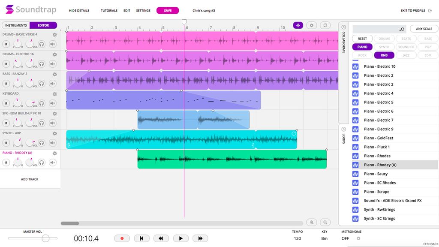Change the song key from Bm

click(325, 238)
